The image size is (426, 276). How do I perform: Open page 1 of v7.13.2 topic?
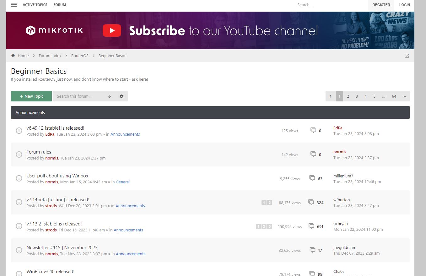[258, 226]
